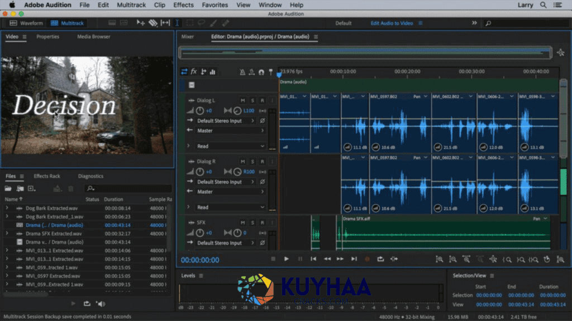Mute the Dialog L track

tap(243, 100)
